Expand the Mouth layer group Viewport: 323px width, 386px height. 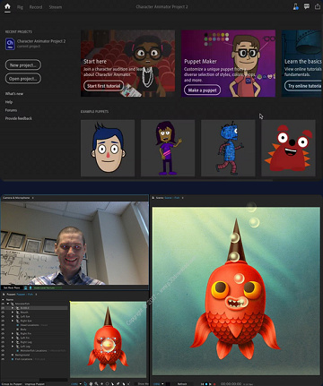pyautogui.click(x=13, y=313)
